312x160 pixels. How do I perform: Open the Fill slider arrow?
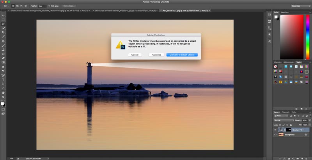tap(310, 125)
